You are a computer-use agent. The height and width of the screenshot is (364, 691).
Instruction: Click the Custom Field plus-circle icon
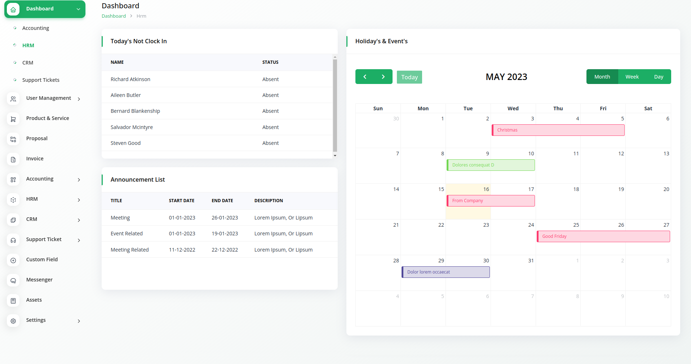click(13, 260)
